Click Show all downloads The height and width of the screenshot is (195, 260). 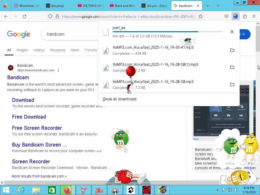120,99
